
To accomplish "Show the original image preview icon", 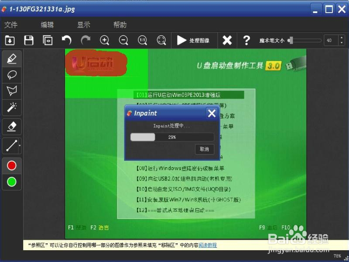I will (x=48, y=40).
